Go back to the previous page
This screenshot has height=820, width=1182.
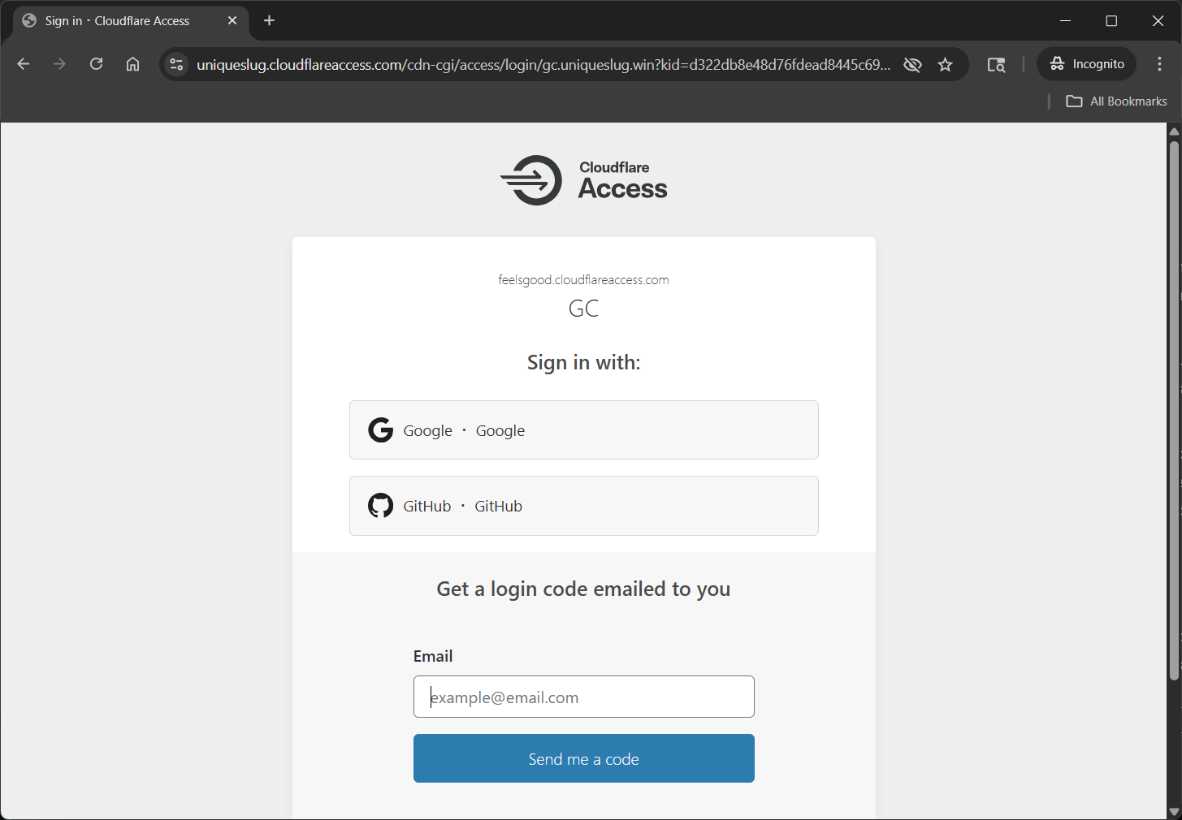click(23, 64)
